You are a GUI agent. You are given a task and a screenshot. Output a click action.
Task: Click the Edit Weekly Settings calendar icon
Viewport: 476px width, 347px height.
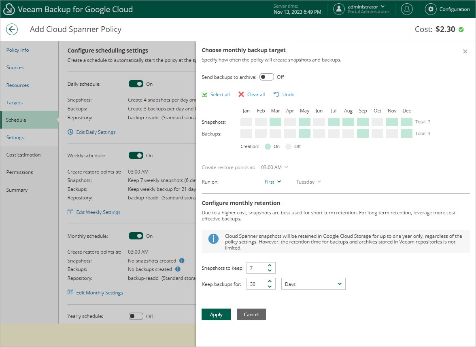pos(70,212)
